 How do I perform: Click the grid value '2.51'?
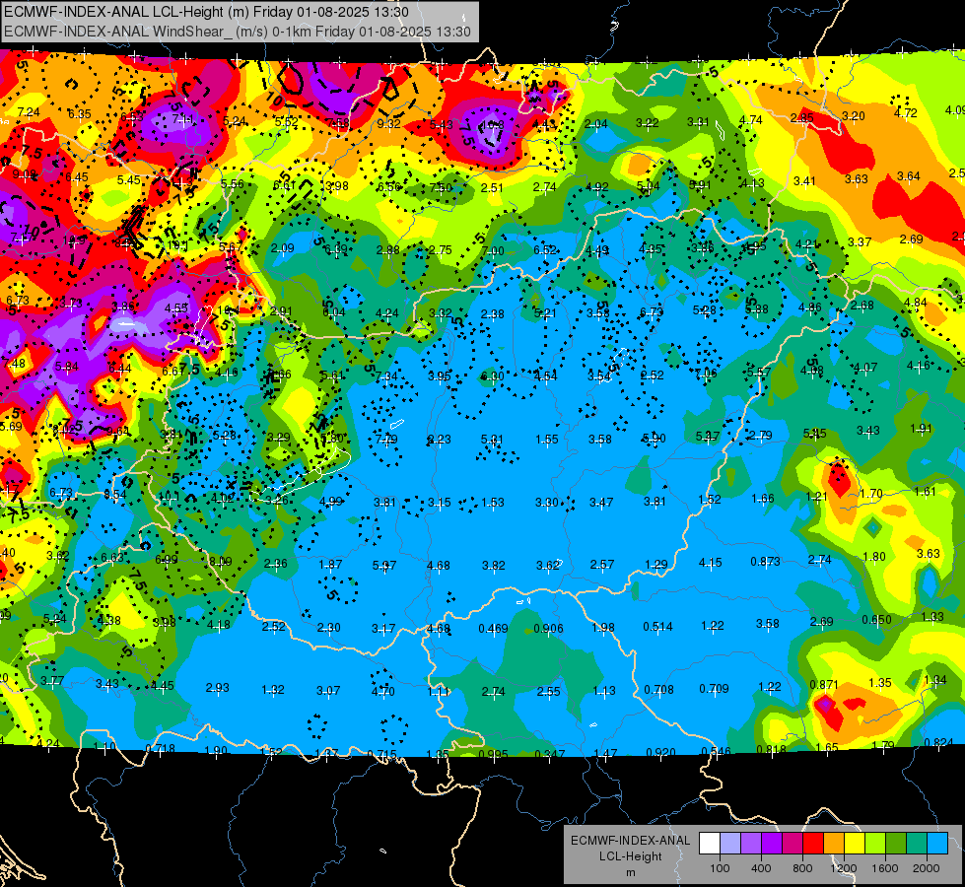tap(492, 187)
